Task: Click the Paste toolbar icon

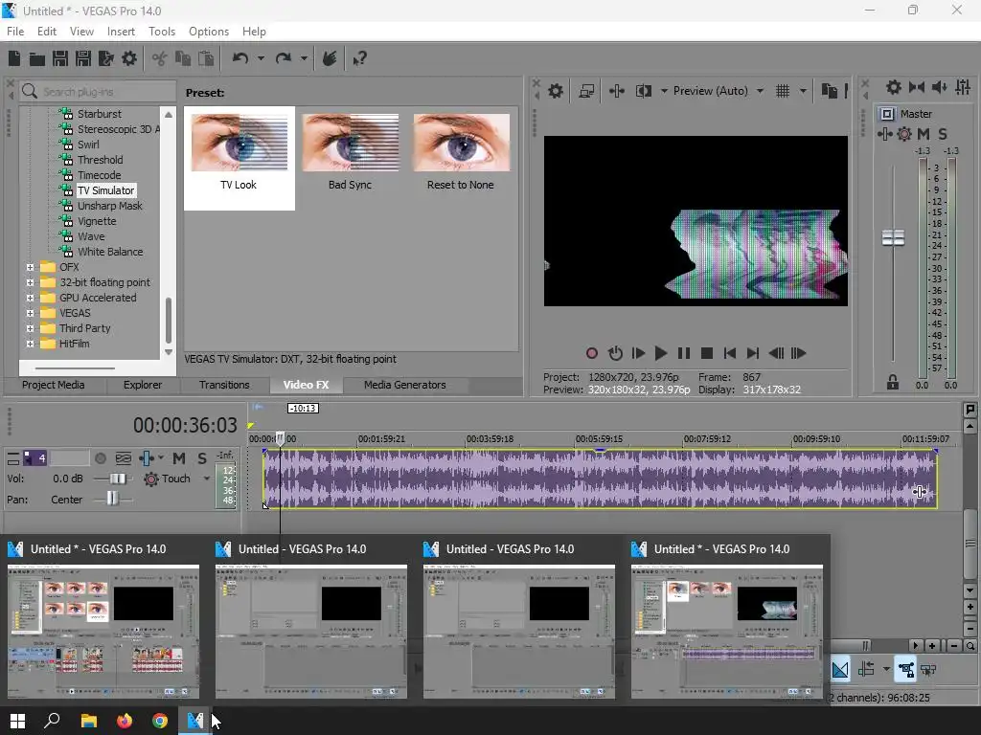Action: pos(206,58)
